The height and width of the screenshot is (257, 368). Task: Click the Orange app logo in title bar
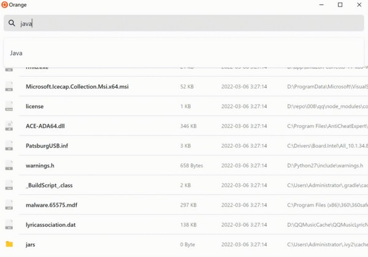[x=5, y=5]
